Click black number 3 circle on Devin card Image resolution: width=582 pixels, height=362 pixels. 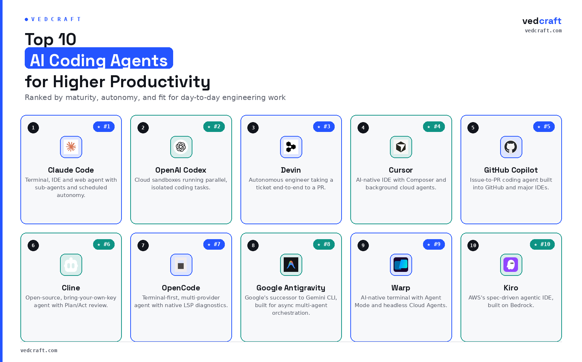coord(253,128)
